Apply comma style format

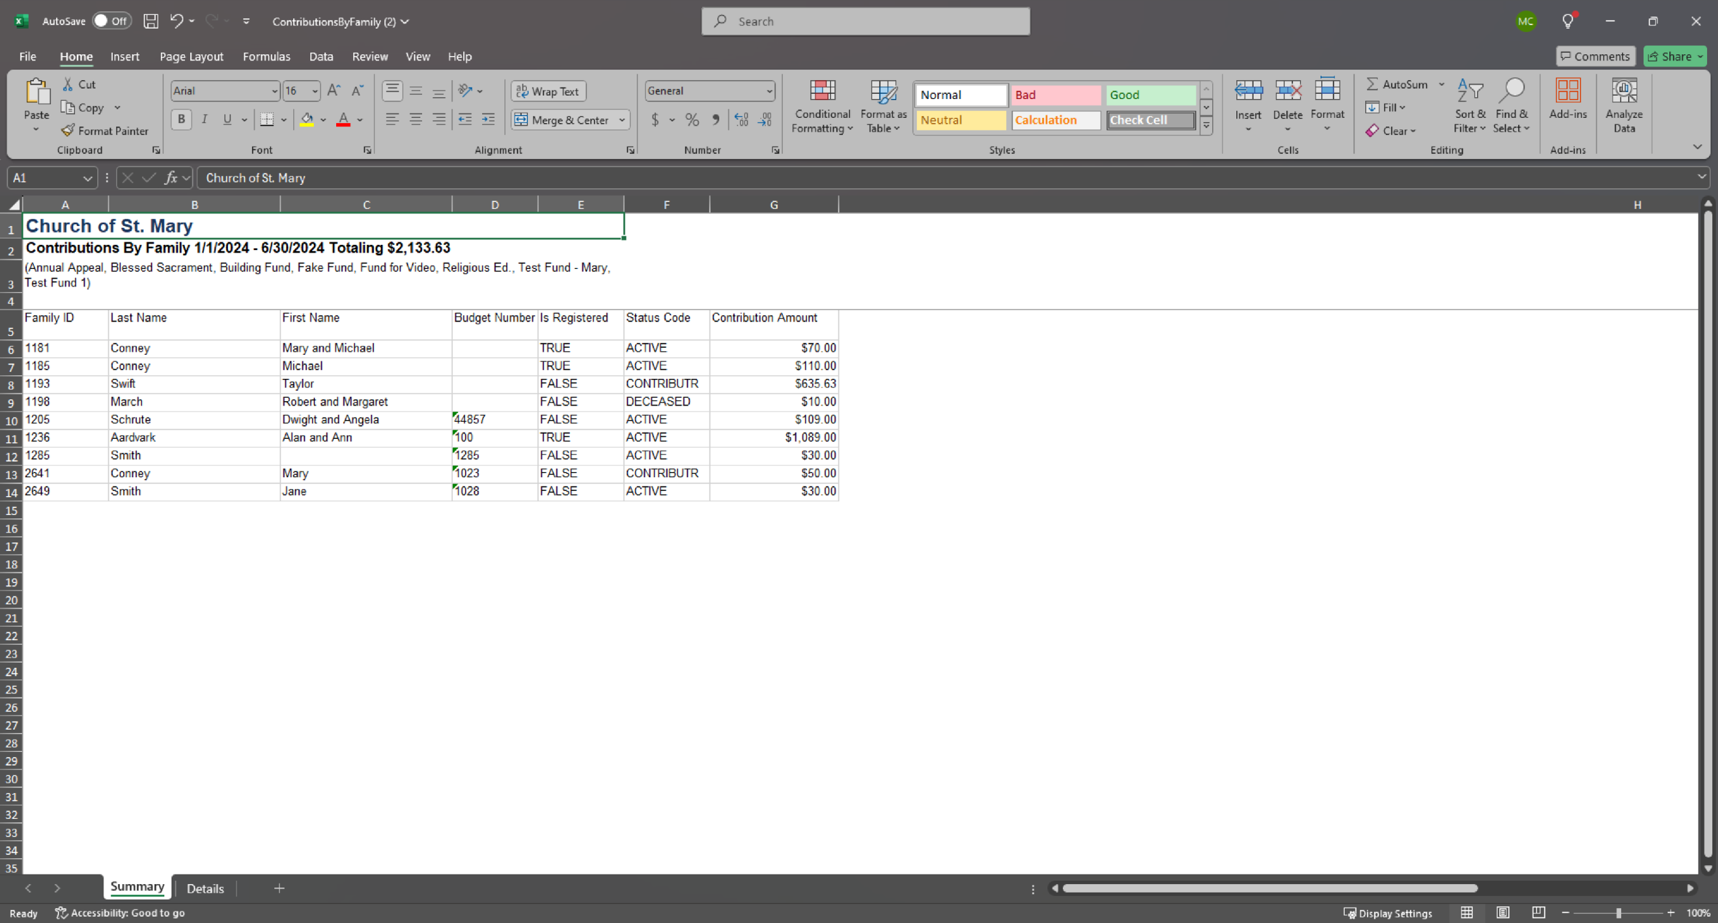(716, 120)
